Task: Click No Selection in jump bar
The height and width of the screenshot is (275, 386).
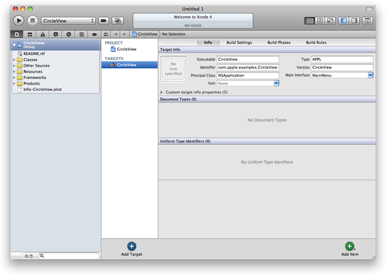Action: coord(173,34)
